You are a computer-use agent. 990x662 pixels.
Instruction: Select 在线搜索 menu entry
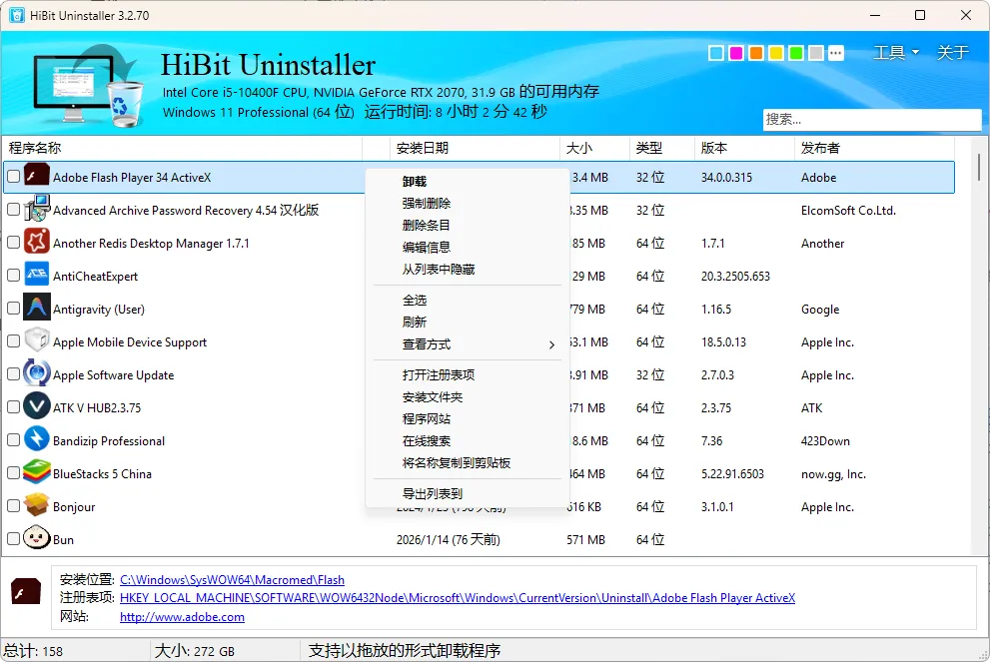coord(468,441)
